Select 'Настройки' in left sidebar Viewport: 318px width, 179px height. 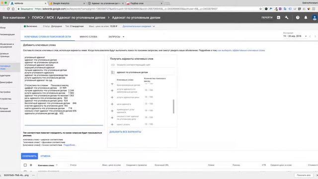(x=5, y=92)
